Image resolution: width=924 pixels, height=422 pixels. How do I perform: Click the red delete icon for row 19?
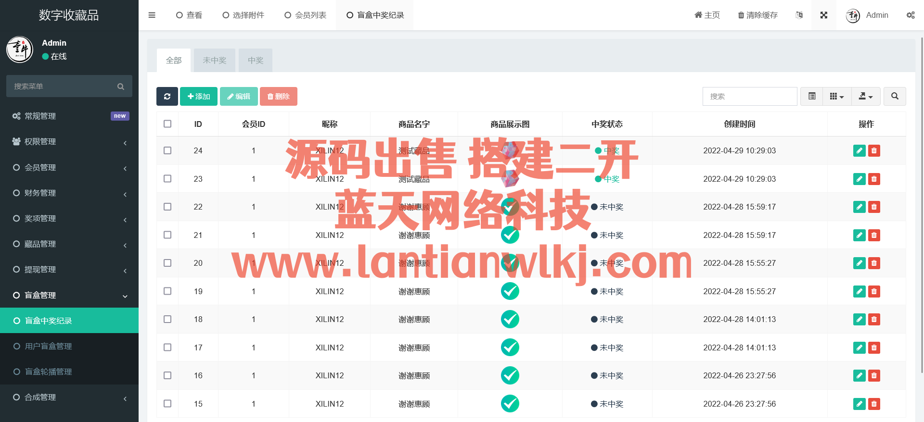point(874,291)
